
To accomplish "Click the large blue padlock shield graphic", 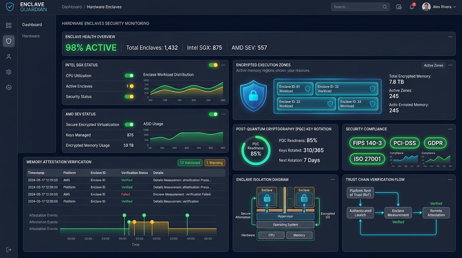I will (253, 96).
